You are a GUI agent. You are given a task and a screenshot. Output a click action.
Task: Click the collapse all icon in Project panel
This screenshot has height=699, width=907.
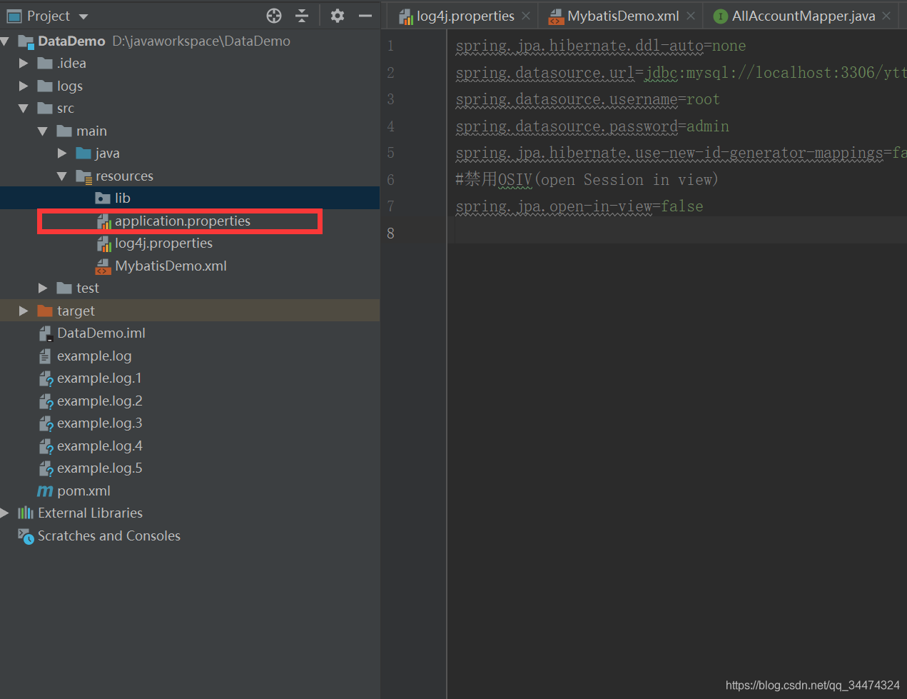[302, 16]
